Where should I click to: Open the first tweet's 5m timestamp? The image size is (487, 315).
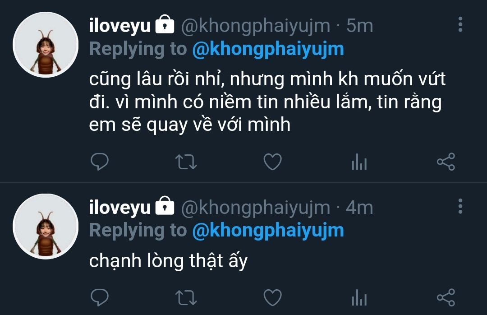tap(360, 26)
